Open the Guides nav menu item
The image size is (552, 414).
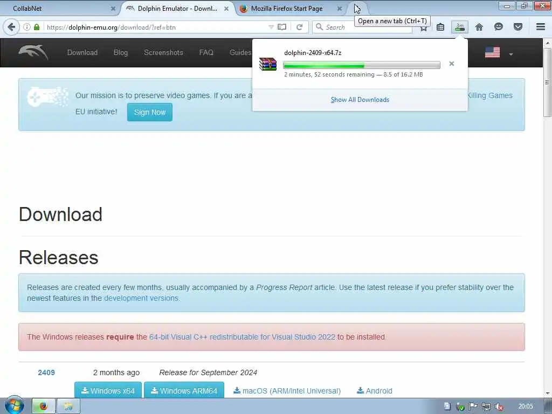[240, 52]
